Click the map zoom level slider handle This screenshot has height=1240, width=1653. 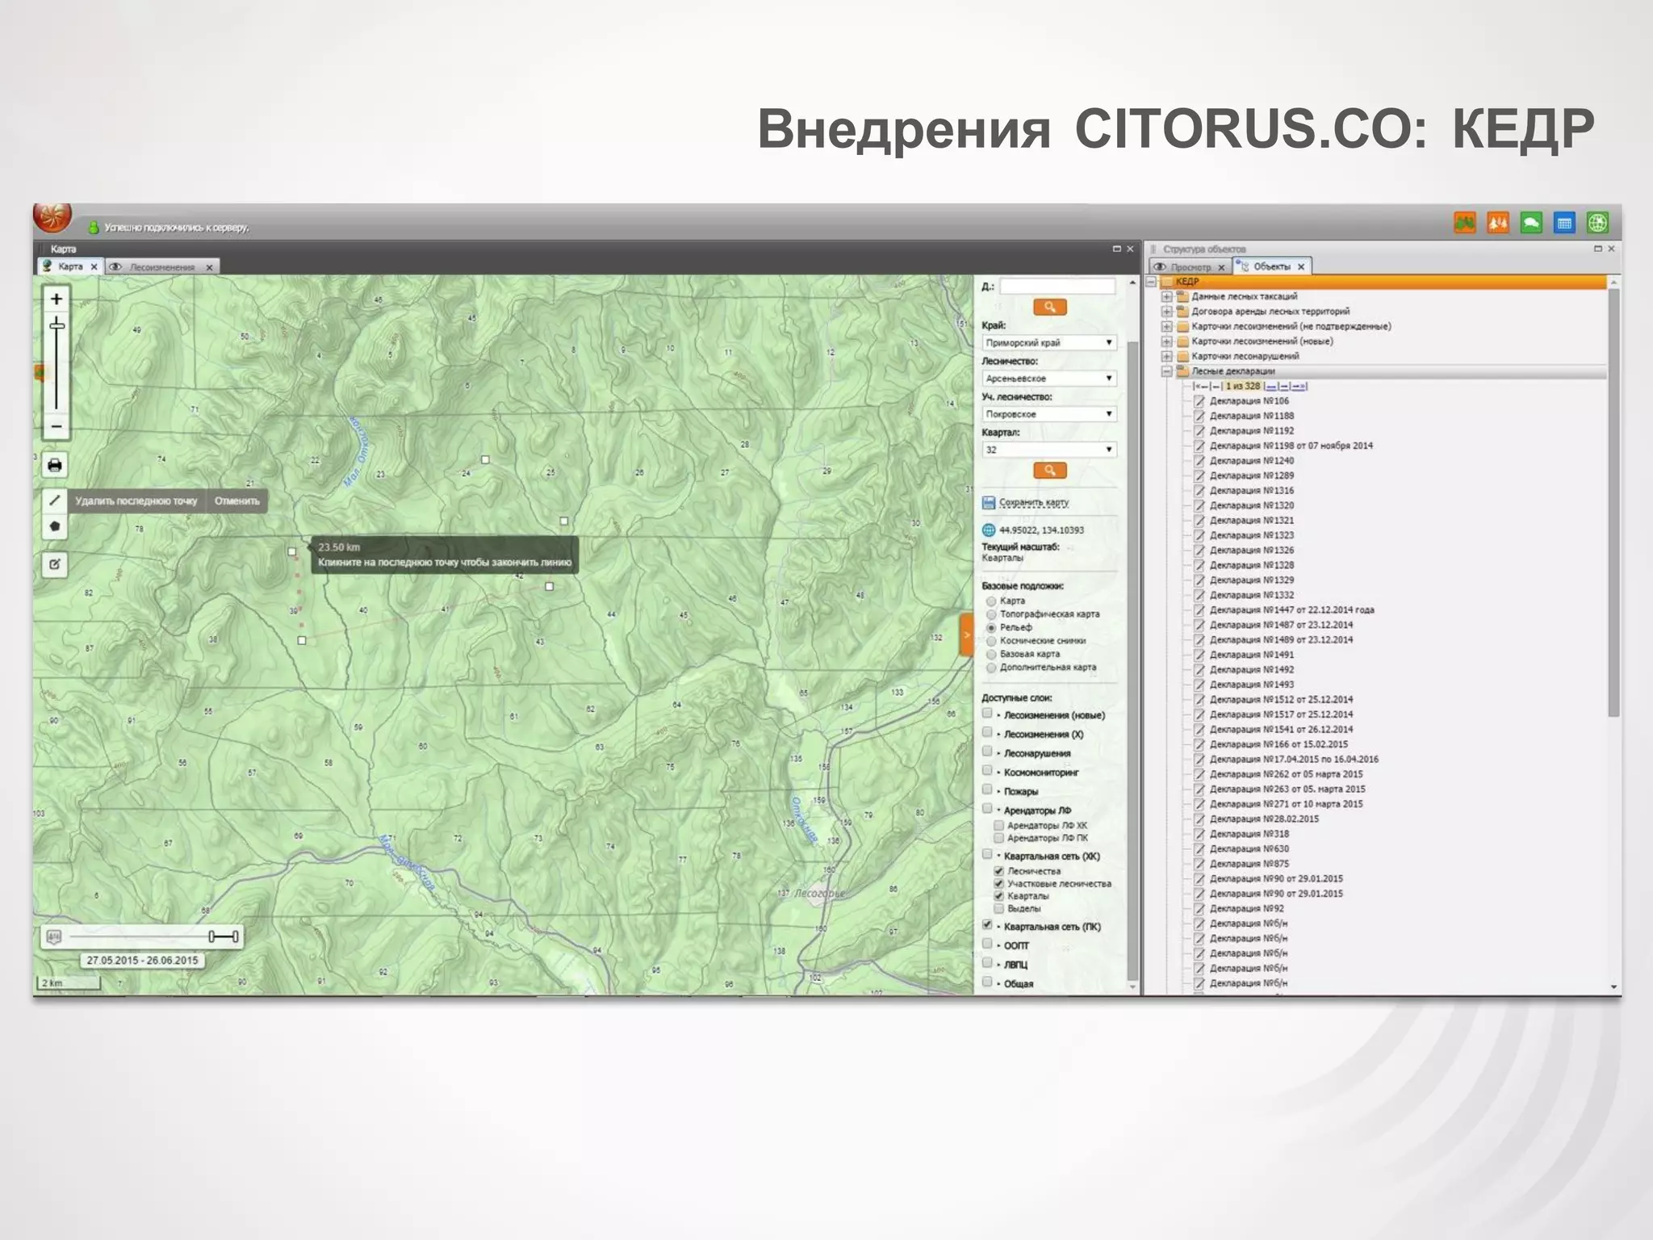click(56, 325)
